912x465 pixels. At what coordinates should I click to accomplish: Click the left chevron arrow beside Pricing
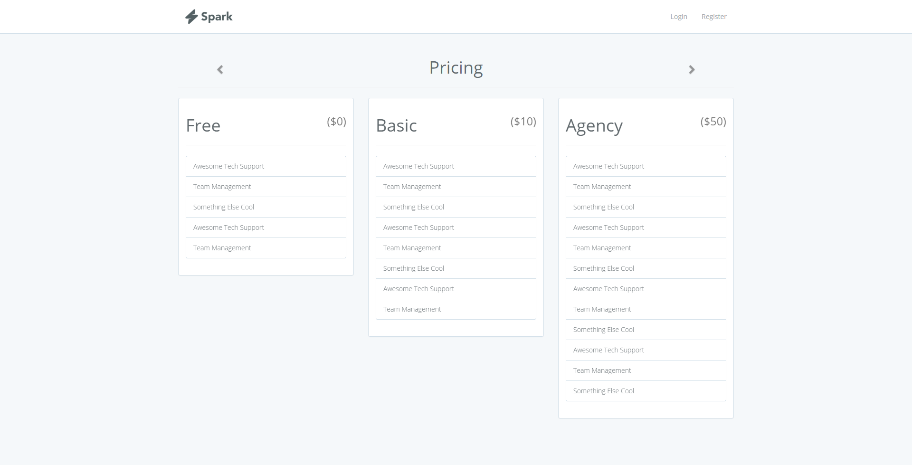pos(220,70)
